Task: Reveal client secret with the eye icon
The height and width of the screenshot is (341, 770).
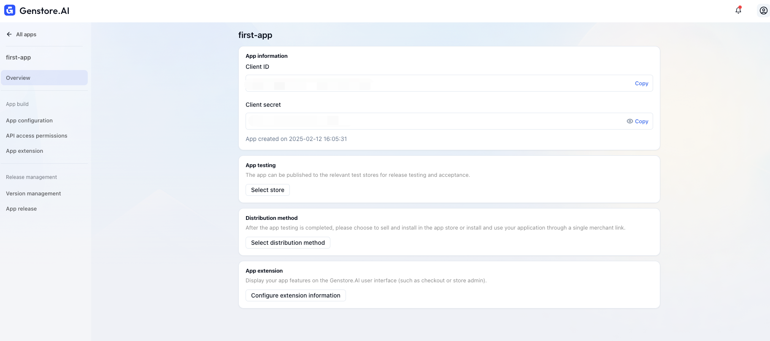Action: pos(630,121)
